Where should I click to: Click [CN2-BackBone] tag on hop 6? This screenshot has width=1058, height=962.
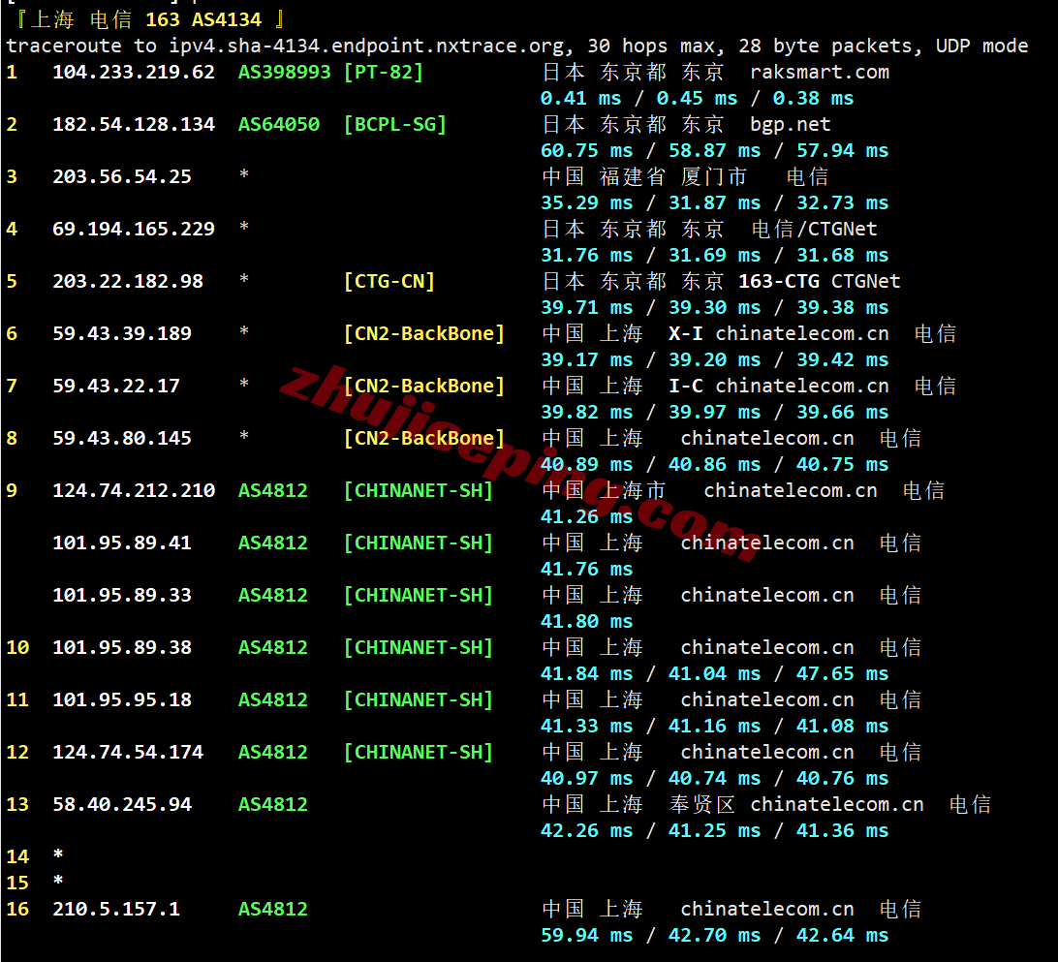click(x=423, y=334)
